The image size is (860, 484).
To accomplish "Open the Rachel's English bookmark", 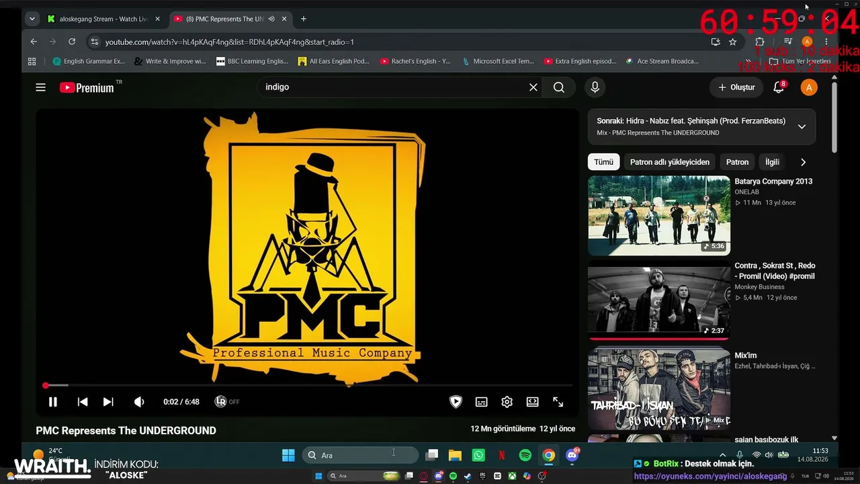I will [415, 61].
